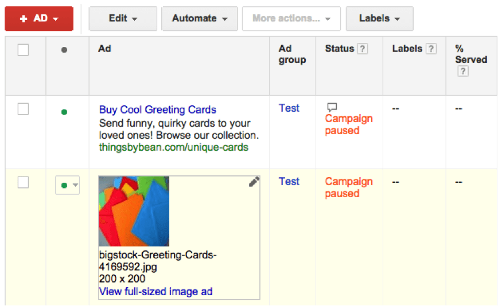Open the red + AD dropdown

[x=39, y=19]
